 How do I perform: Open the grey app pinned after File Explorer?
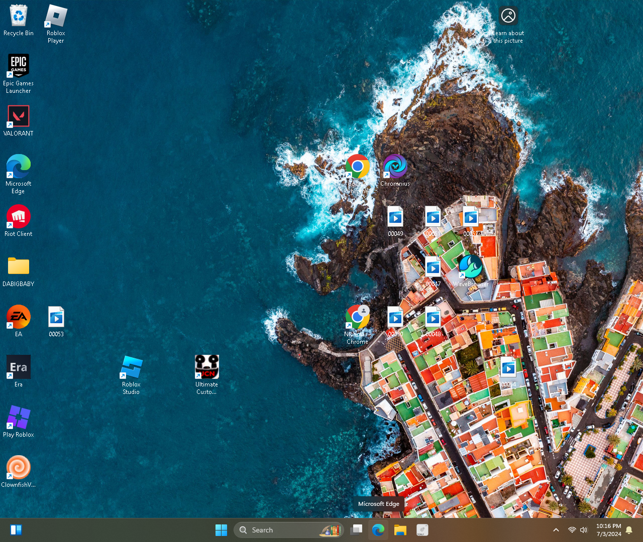pyautogui.click(x=422, y=530)
